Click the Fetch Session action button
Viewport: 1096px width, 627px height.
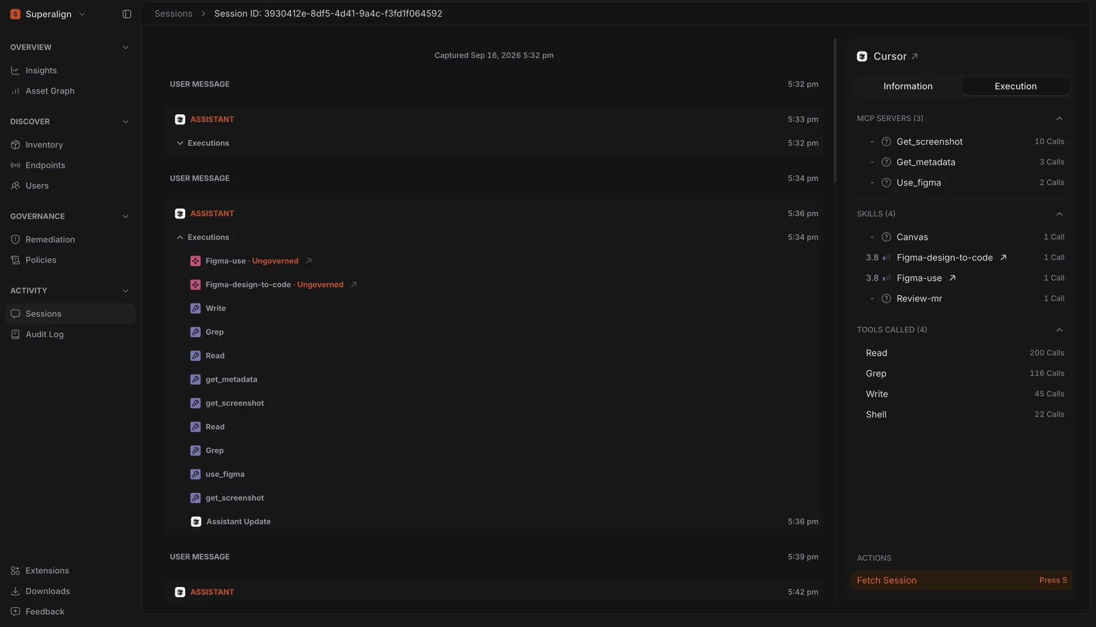coord(962,580)
